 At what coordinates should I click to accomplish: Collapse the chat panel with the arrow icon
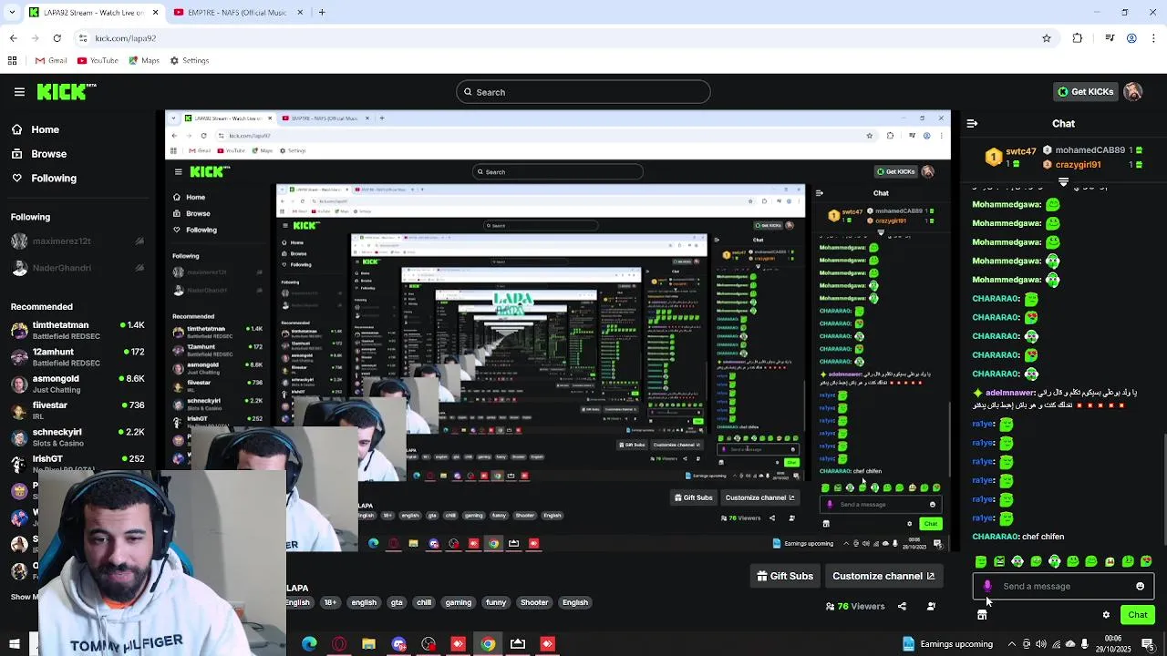(x=972, y=123)
